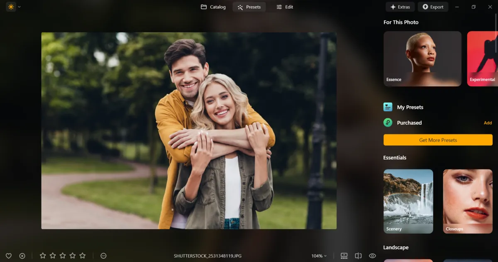Rate the photo five stars
Screen dimensions: 498x262
point(83,256)
